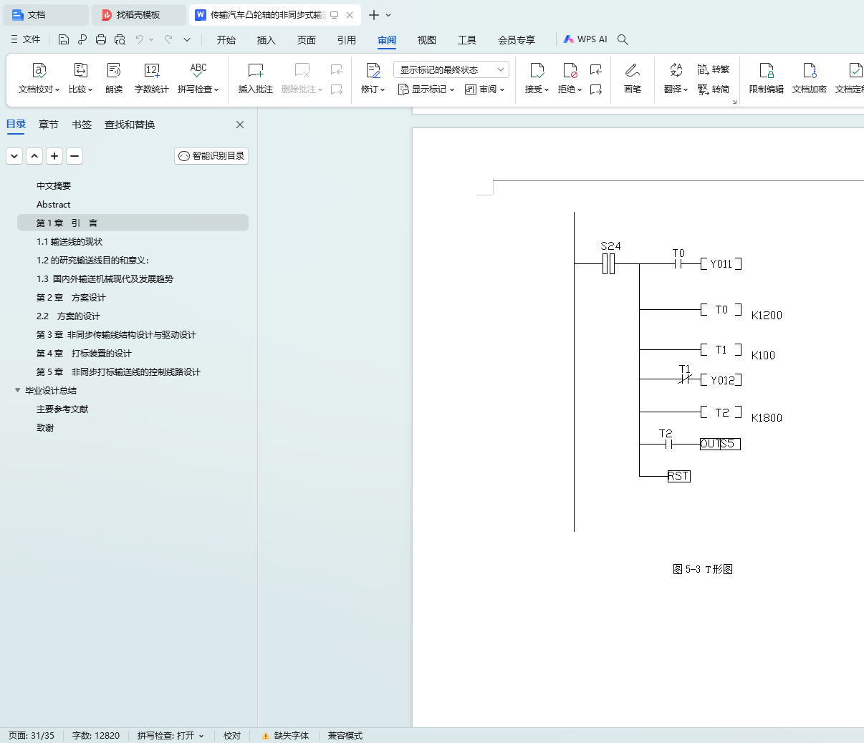Switch to the 书签 pane tab
The height and width of the screenshot is (743, 864).
pos(82,125)
